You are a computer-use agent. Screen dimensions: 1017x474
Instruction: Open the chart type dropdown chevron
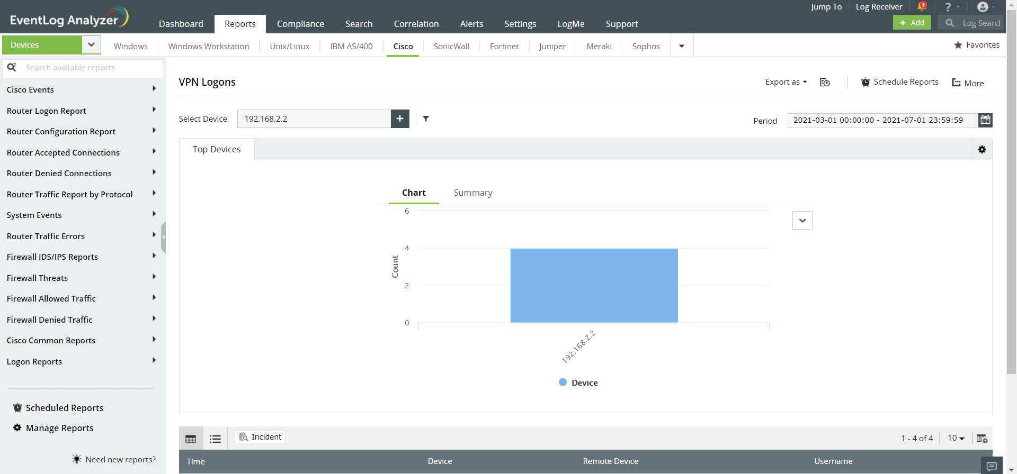tap(802, 221)
